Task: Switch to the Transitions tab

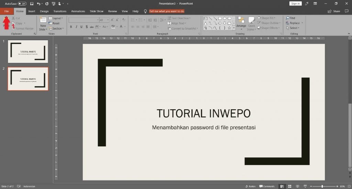Action: coord(60,11)
